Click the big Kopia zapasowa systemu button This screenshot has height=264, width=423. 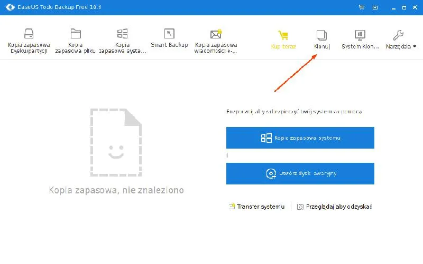pyautogui.click(x=300, y=138)
